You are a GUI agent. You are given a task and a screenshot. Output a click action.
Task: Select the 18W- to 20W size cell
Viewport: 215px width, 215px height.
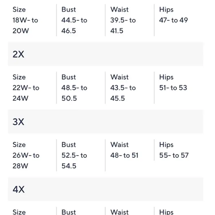click(x=25, y=26)
